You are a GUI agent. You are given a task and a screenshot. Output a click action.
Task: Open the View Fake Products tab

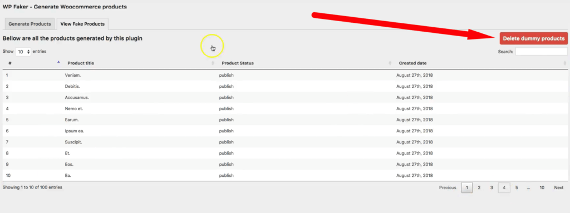click(x=82, y=24)
